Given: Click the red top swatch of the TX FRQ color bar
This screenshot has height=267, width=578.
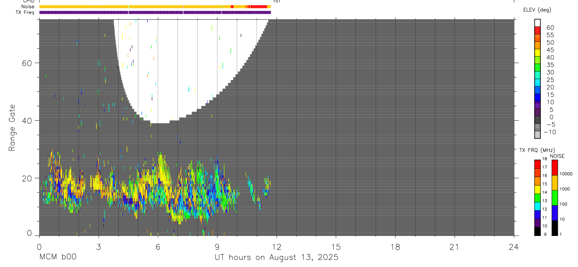Looking at the screenshot, I should 538,164.
